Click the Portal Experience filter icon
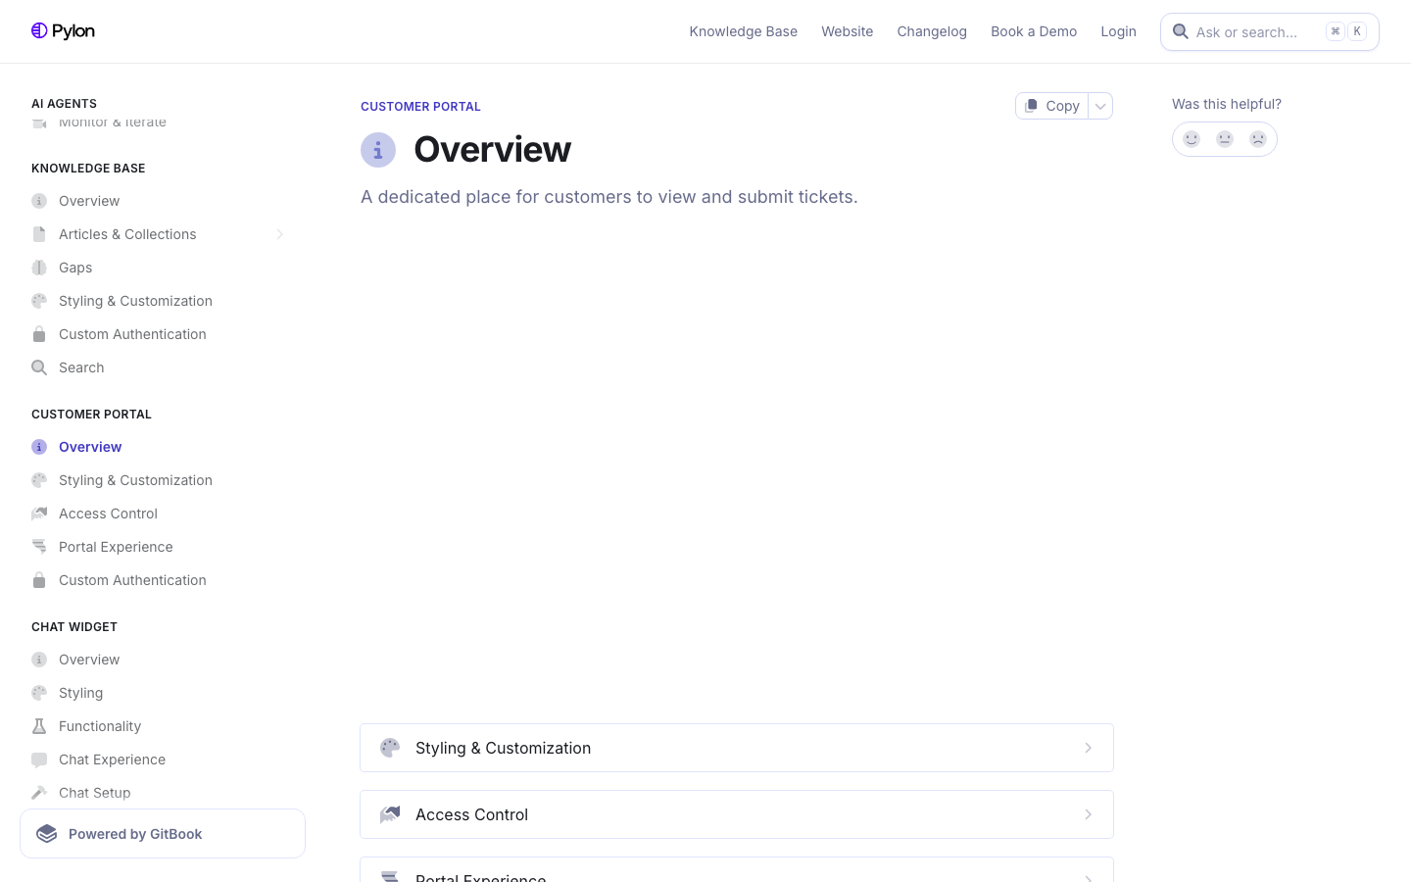The height and width of the screenshot is (882, 1411). pyautogui.click(x=39, y=547)
